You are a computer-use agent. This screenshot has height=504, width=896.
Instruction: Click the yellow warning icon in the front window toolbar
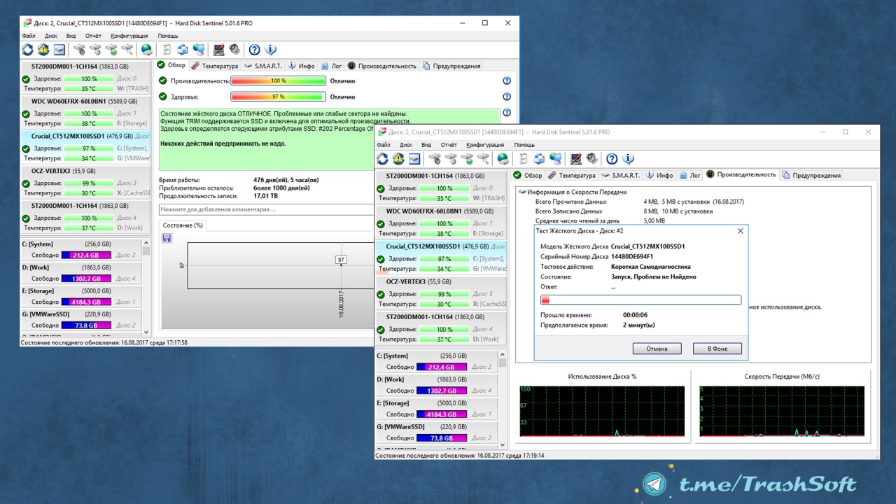coord(398,159)
